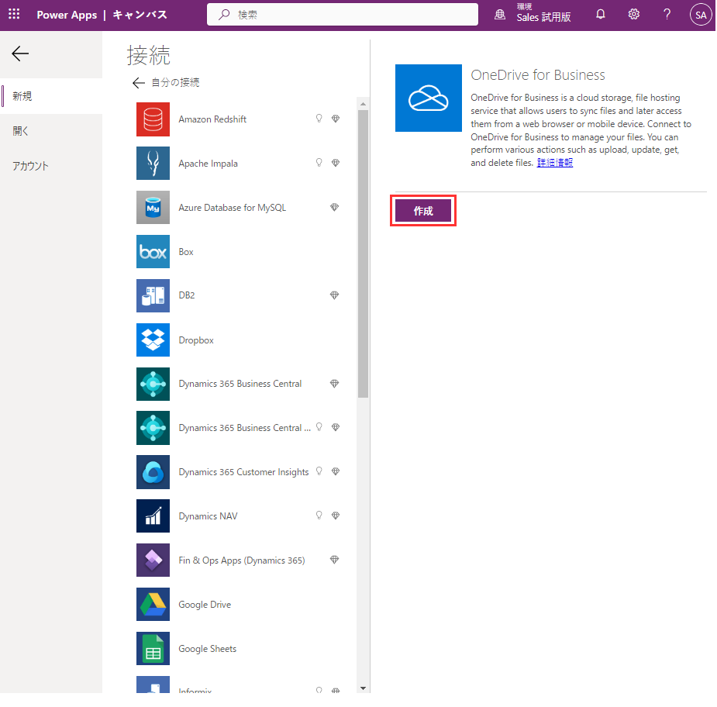Click premium diamond for Dynamics 365 Customer Insights

click(335, 471)
